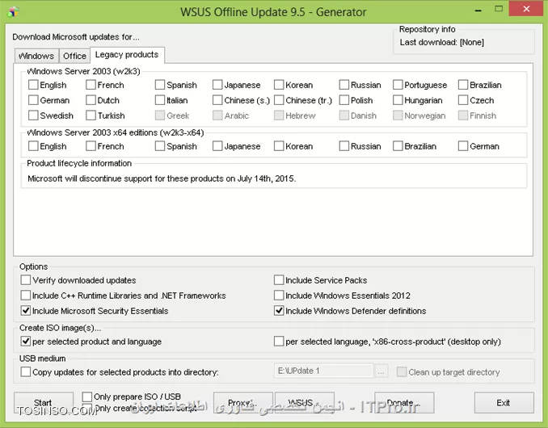Select the Legacy products tab
548x428 pixels.
pos(127,54)
